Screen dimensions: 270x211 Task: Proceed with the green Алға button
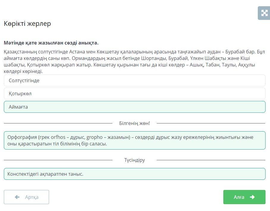[x=244, y=197]
